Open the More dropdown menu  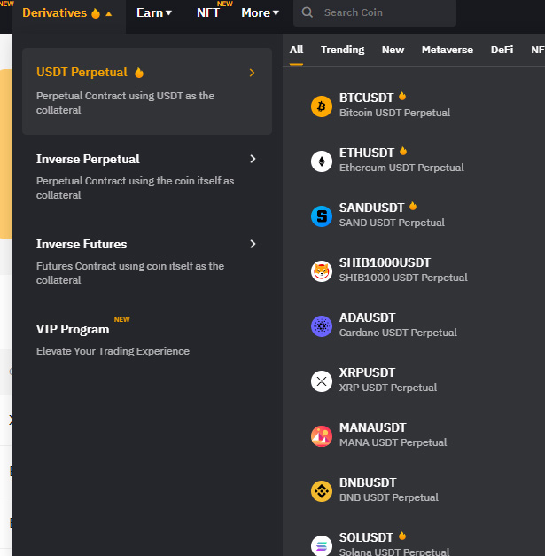tap(260, 13)
